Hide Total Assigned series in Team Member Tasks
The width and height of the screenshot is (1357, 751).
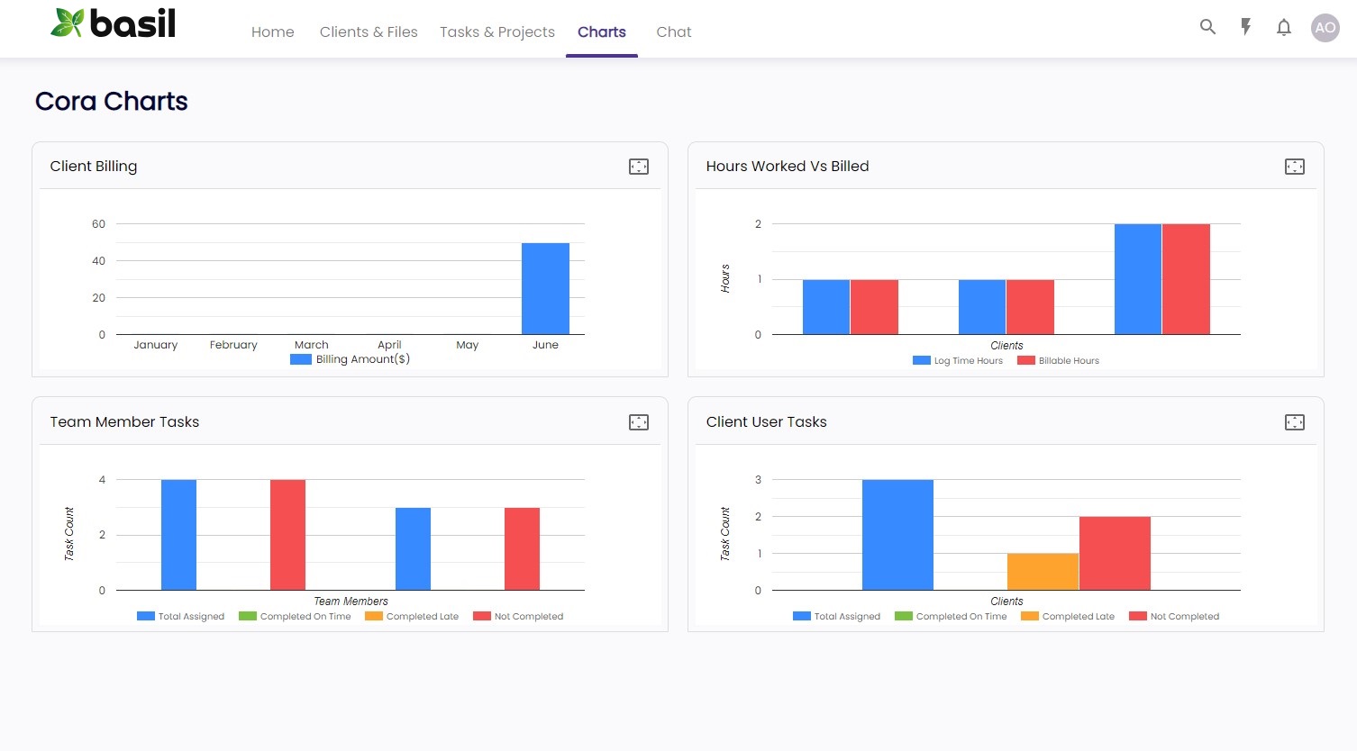(181, 617)
